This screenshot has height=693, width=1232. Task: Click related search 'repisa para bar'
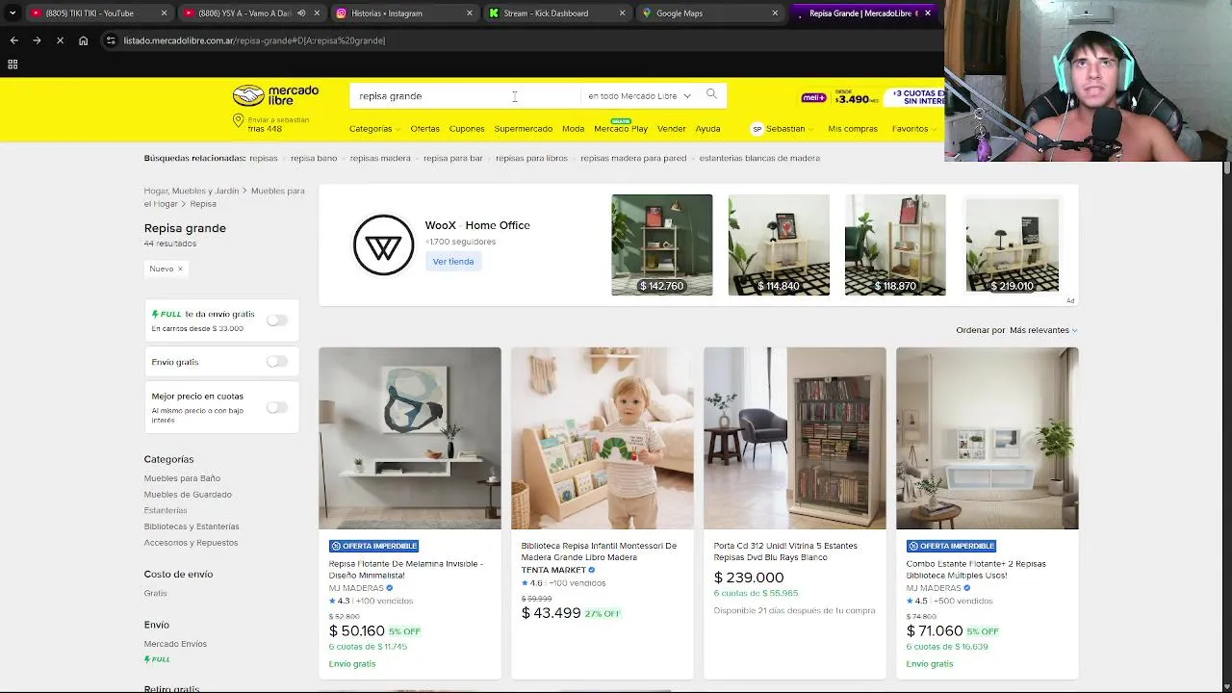[x=452, y=158]
